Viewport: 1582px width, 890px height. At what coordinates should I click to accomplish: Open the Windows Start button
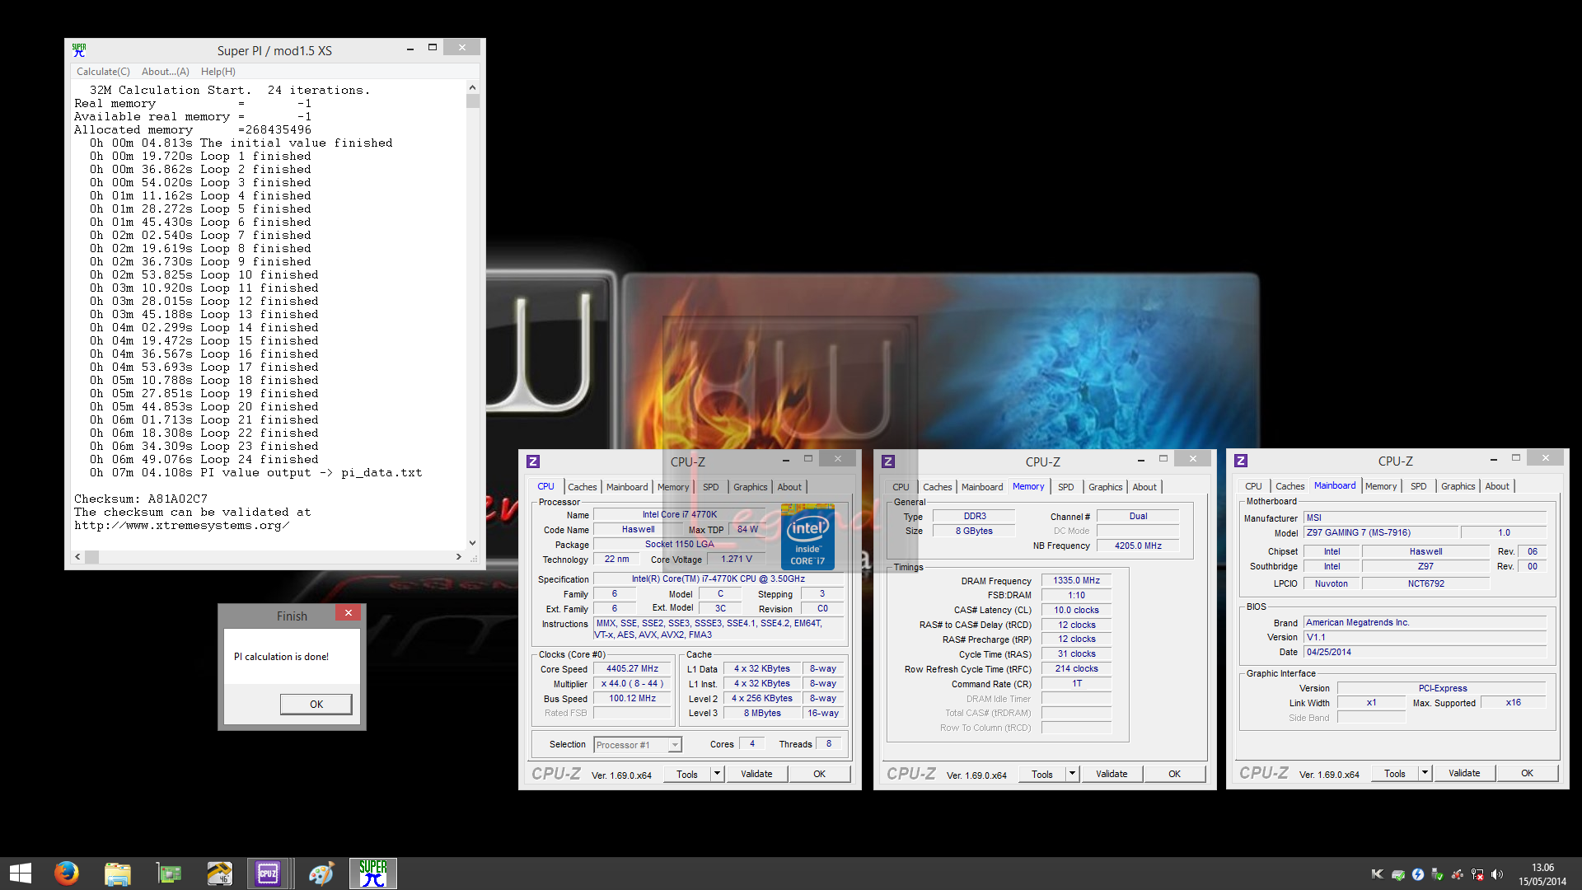[21, 874]
